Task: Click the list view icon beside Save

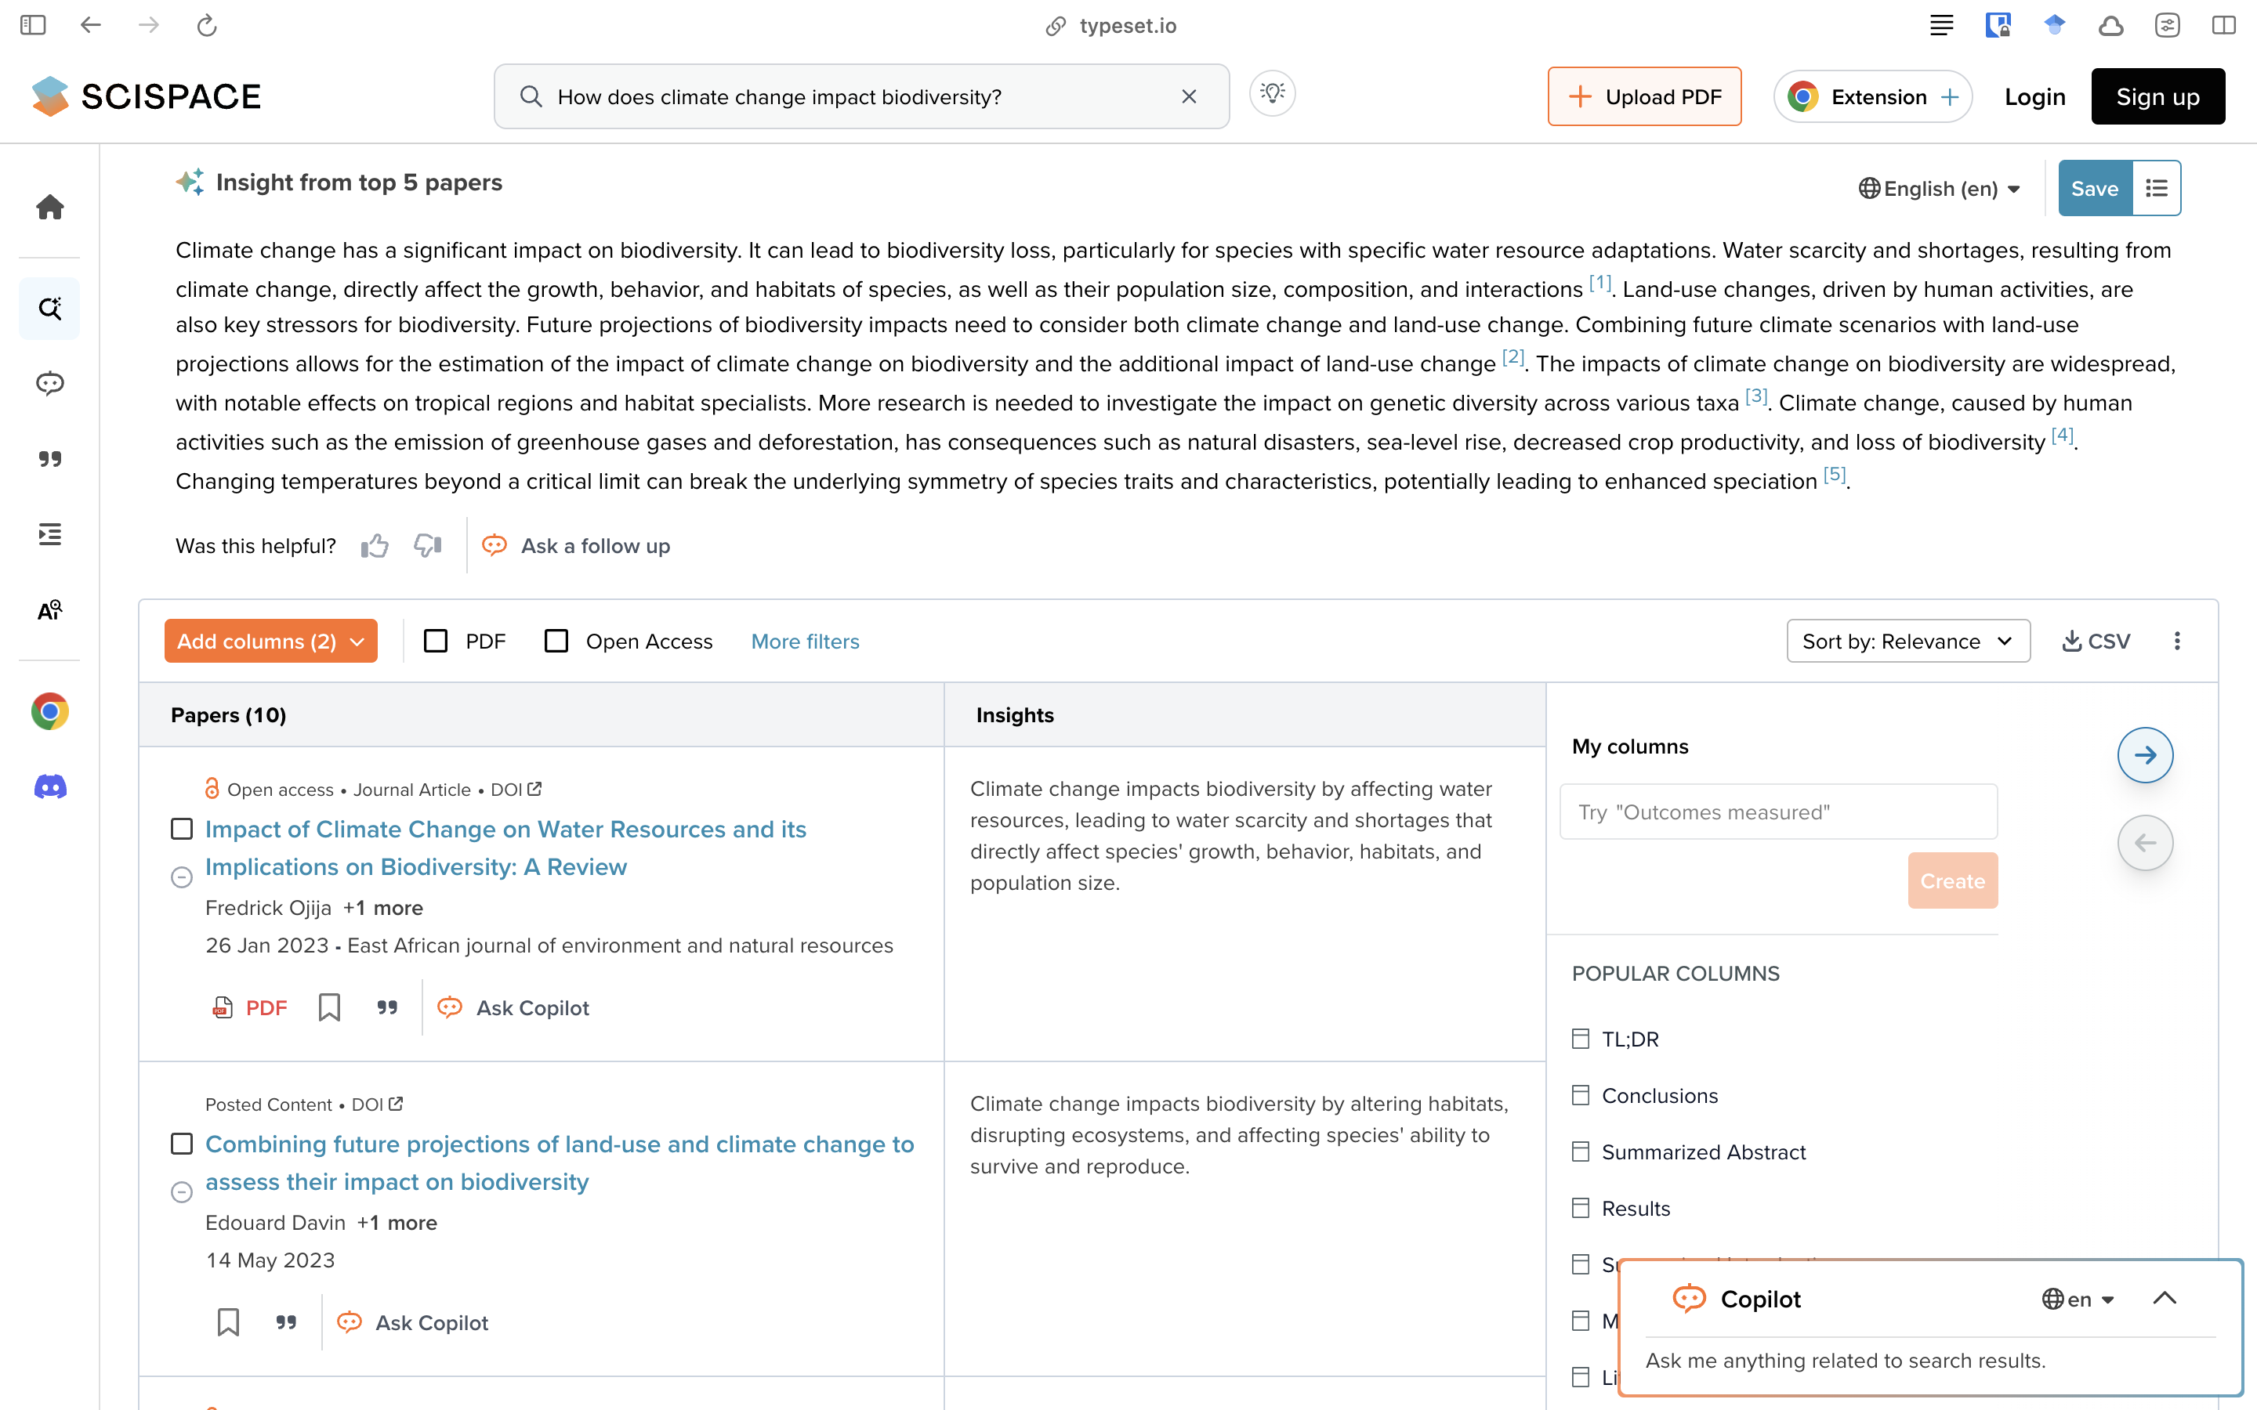Action: [2156, 188]
